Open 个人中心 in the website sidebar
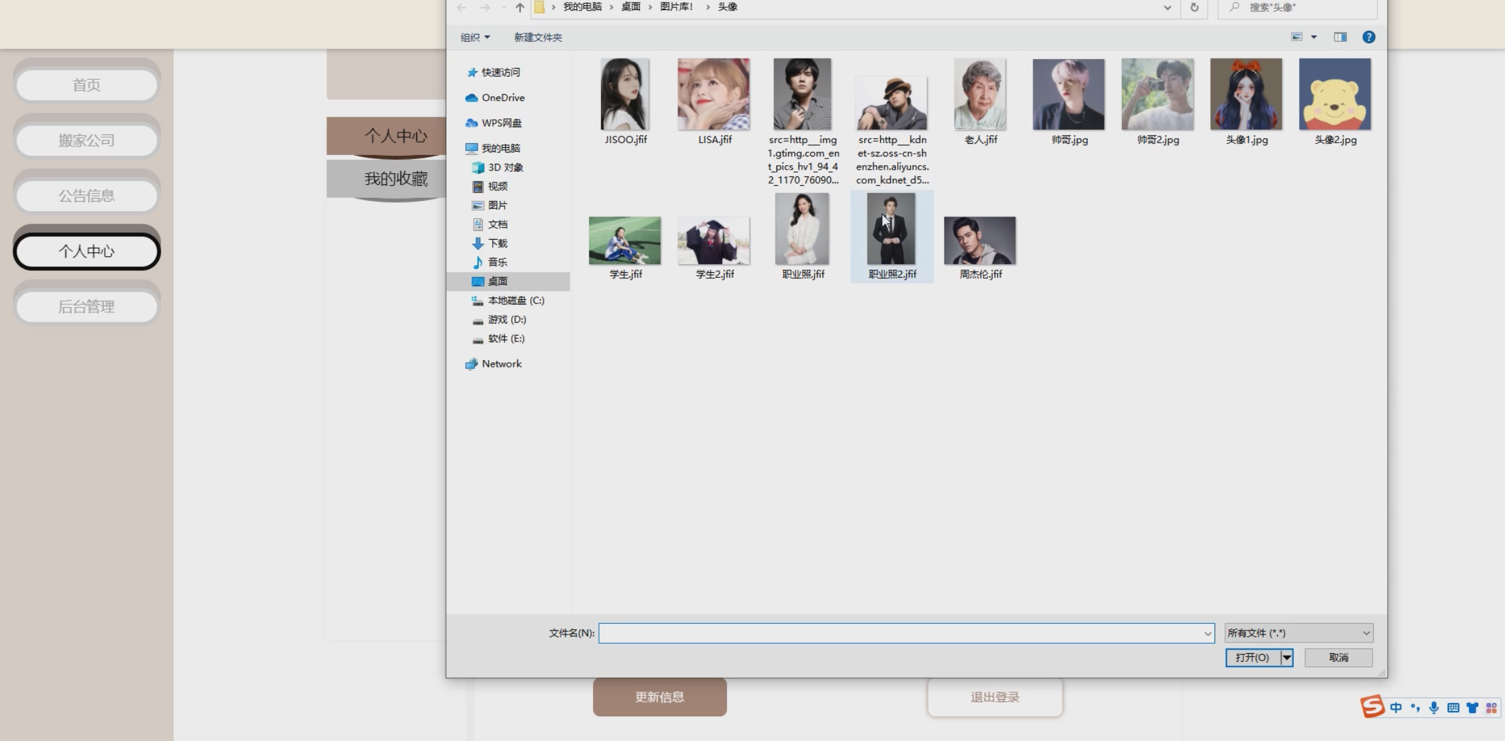This screenshot has height=741, width=1505. pos(87,251)
